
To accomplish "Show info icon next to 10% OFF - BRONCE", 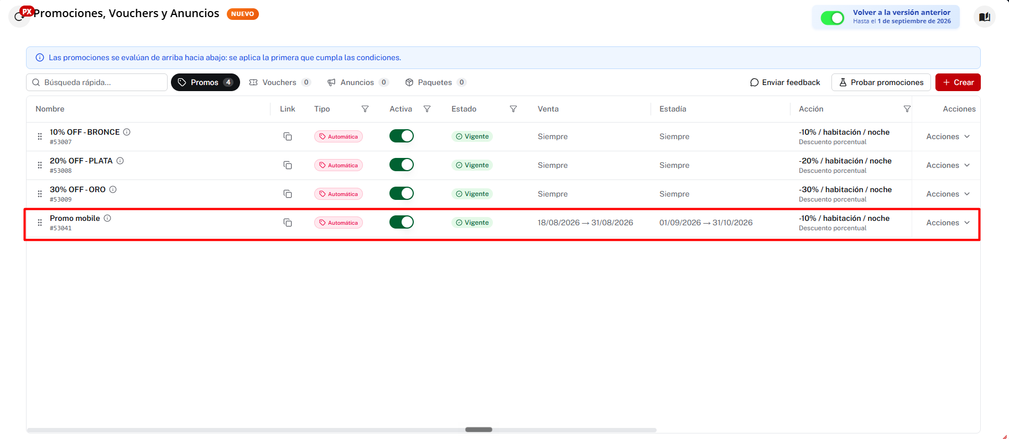I will point(127,132).
